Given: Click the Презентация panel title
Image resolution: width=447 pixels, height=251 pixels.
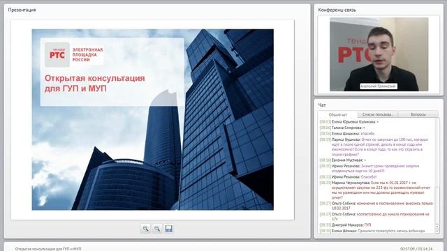Looking at the screenshot, I should (x=22, y=10).
